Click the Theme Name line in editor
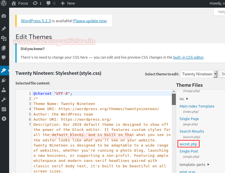225x173 pixels. click(x=64, y=104)
